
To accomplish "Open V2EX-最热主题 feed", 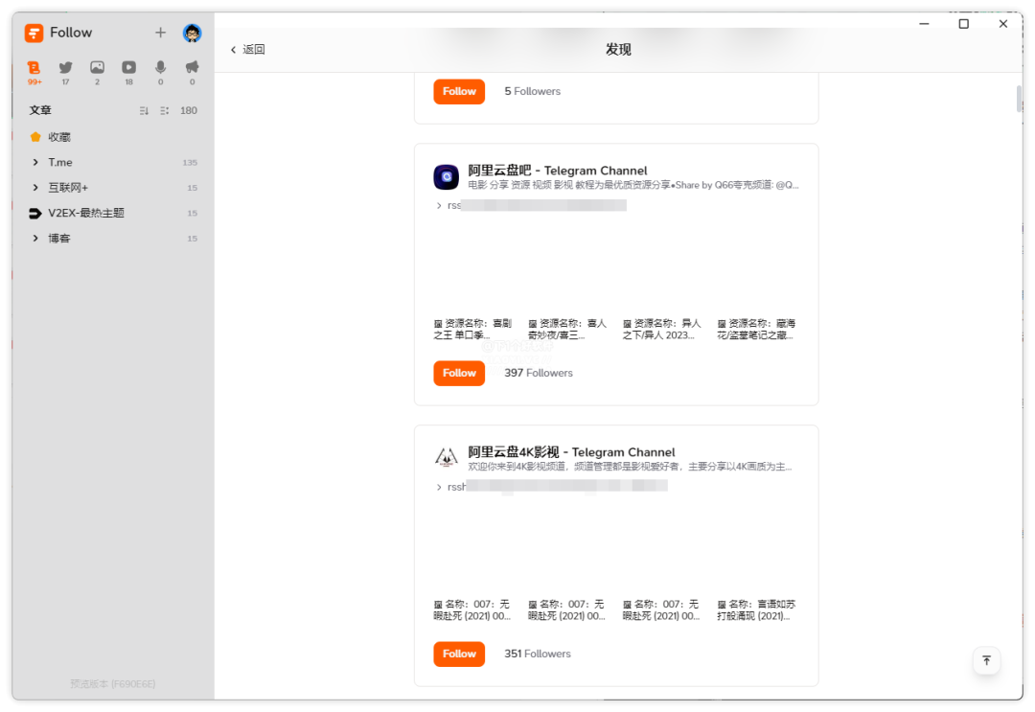I will tap(113, 213).
